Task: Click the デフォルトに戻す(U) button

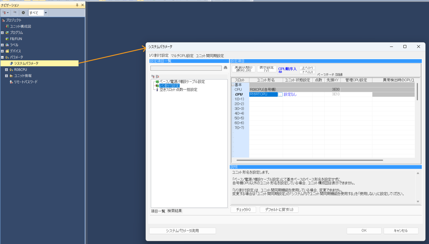Action: click(x=279, y=210)
